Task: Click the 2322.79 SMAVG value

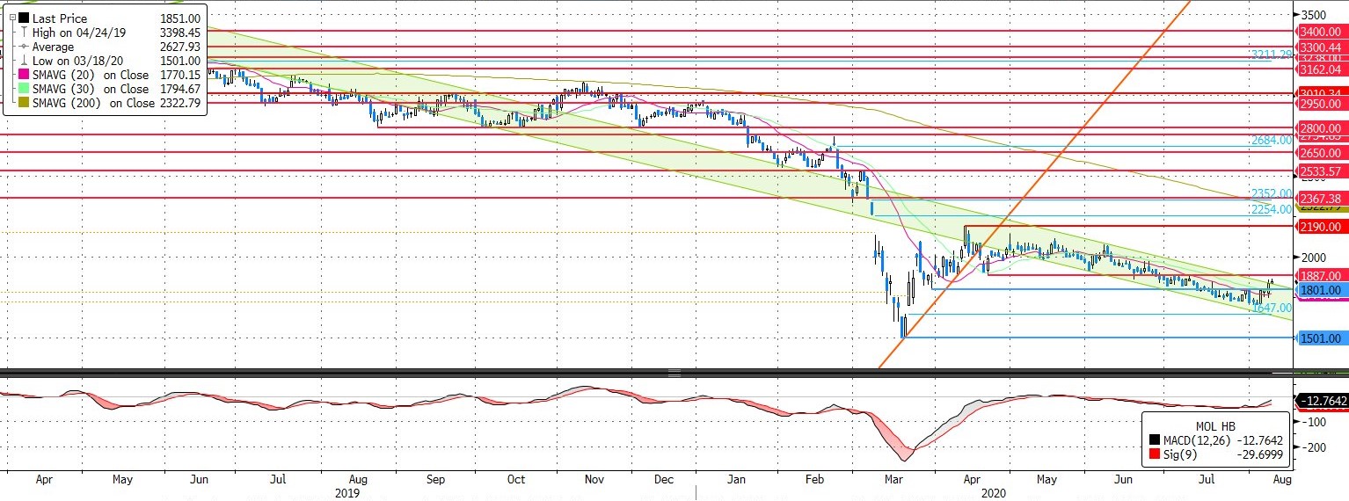Action: (x=182, y=103)
